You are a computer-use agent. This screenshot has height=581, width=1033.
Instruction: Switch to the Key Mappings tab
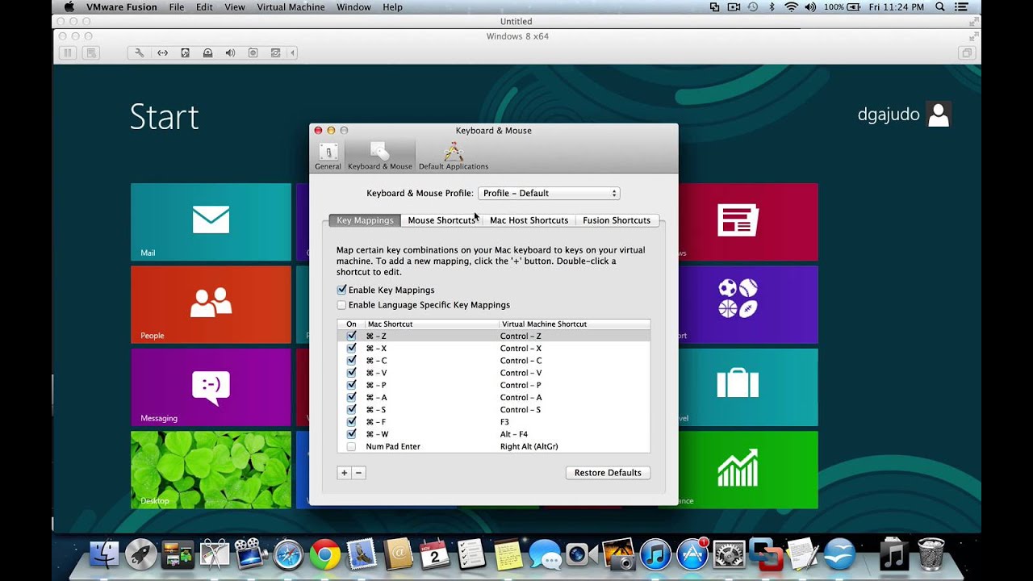coord(365,220)
